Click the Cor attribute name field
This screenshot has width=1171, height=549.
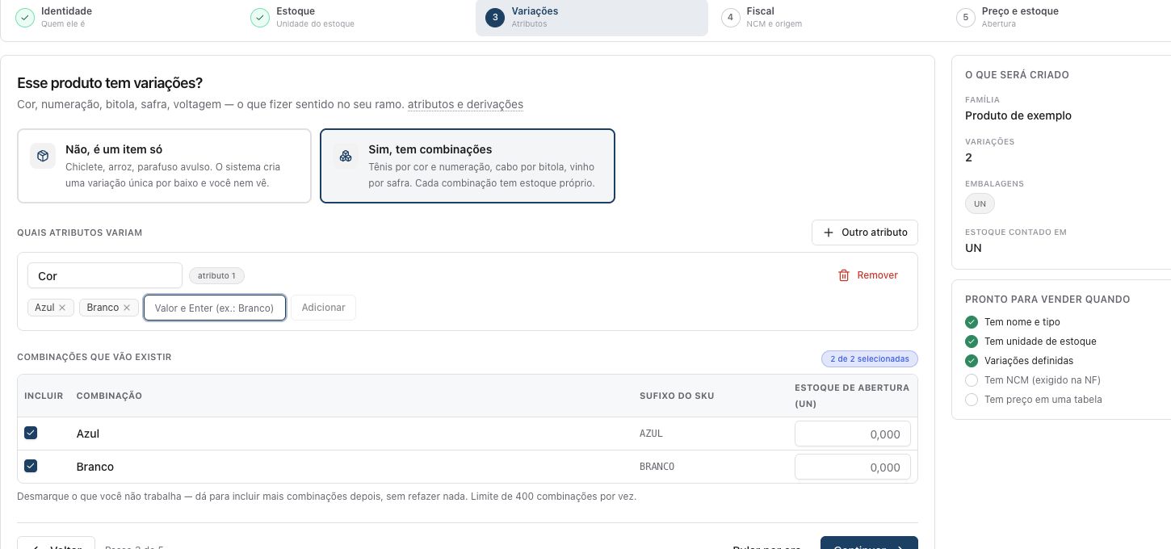[105, 275]
